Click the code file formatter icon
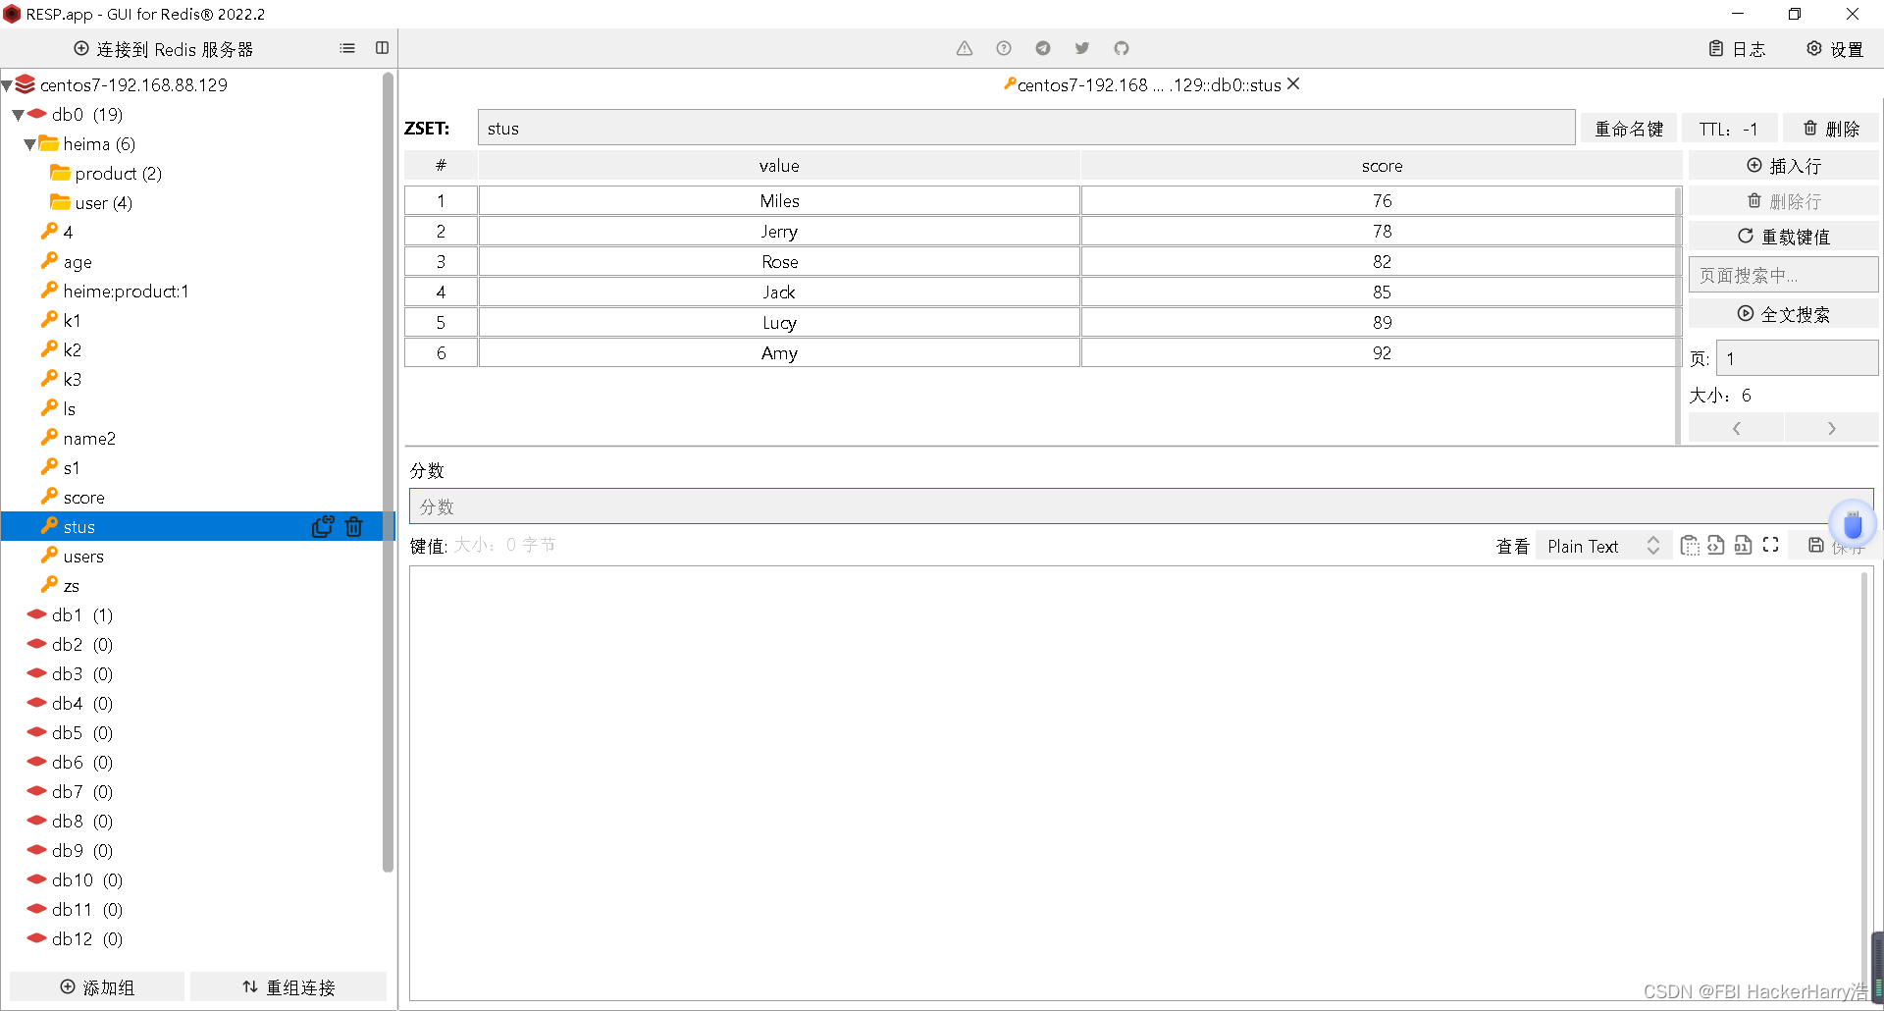 tap(1716, 546)
